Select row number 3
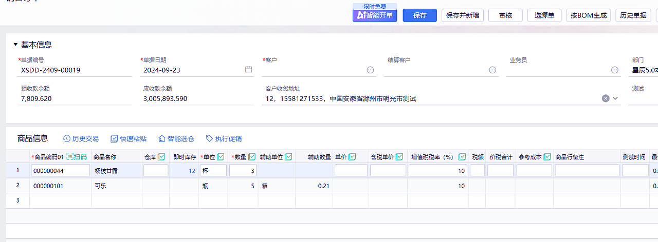The height and width of the screenshot is (242, 658). tap(17, 200)
